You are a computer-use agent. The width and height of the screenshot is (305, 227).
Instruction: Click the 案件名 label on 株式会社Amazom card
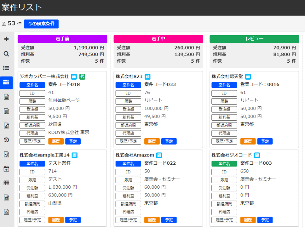(128, 163)
